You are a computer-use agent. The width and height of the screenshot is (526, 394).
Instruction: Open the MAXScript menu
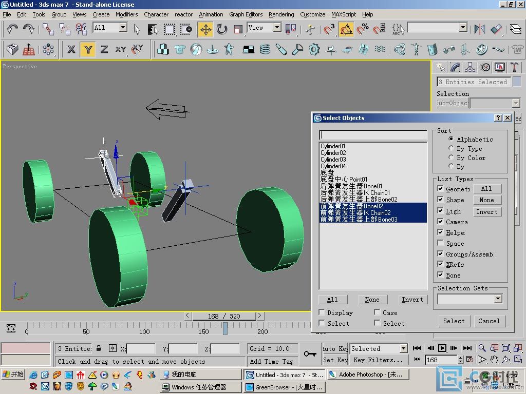344,14
